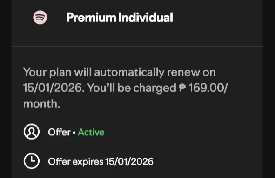Click the offer expiry date 15/01/2026

coord(129,161)
